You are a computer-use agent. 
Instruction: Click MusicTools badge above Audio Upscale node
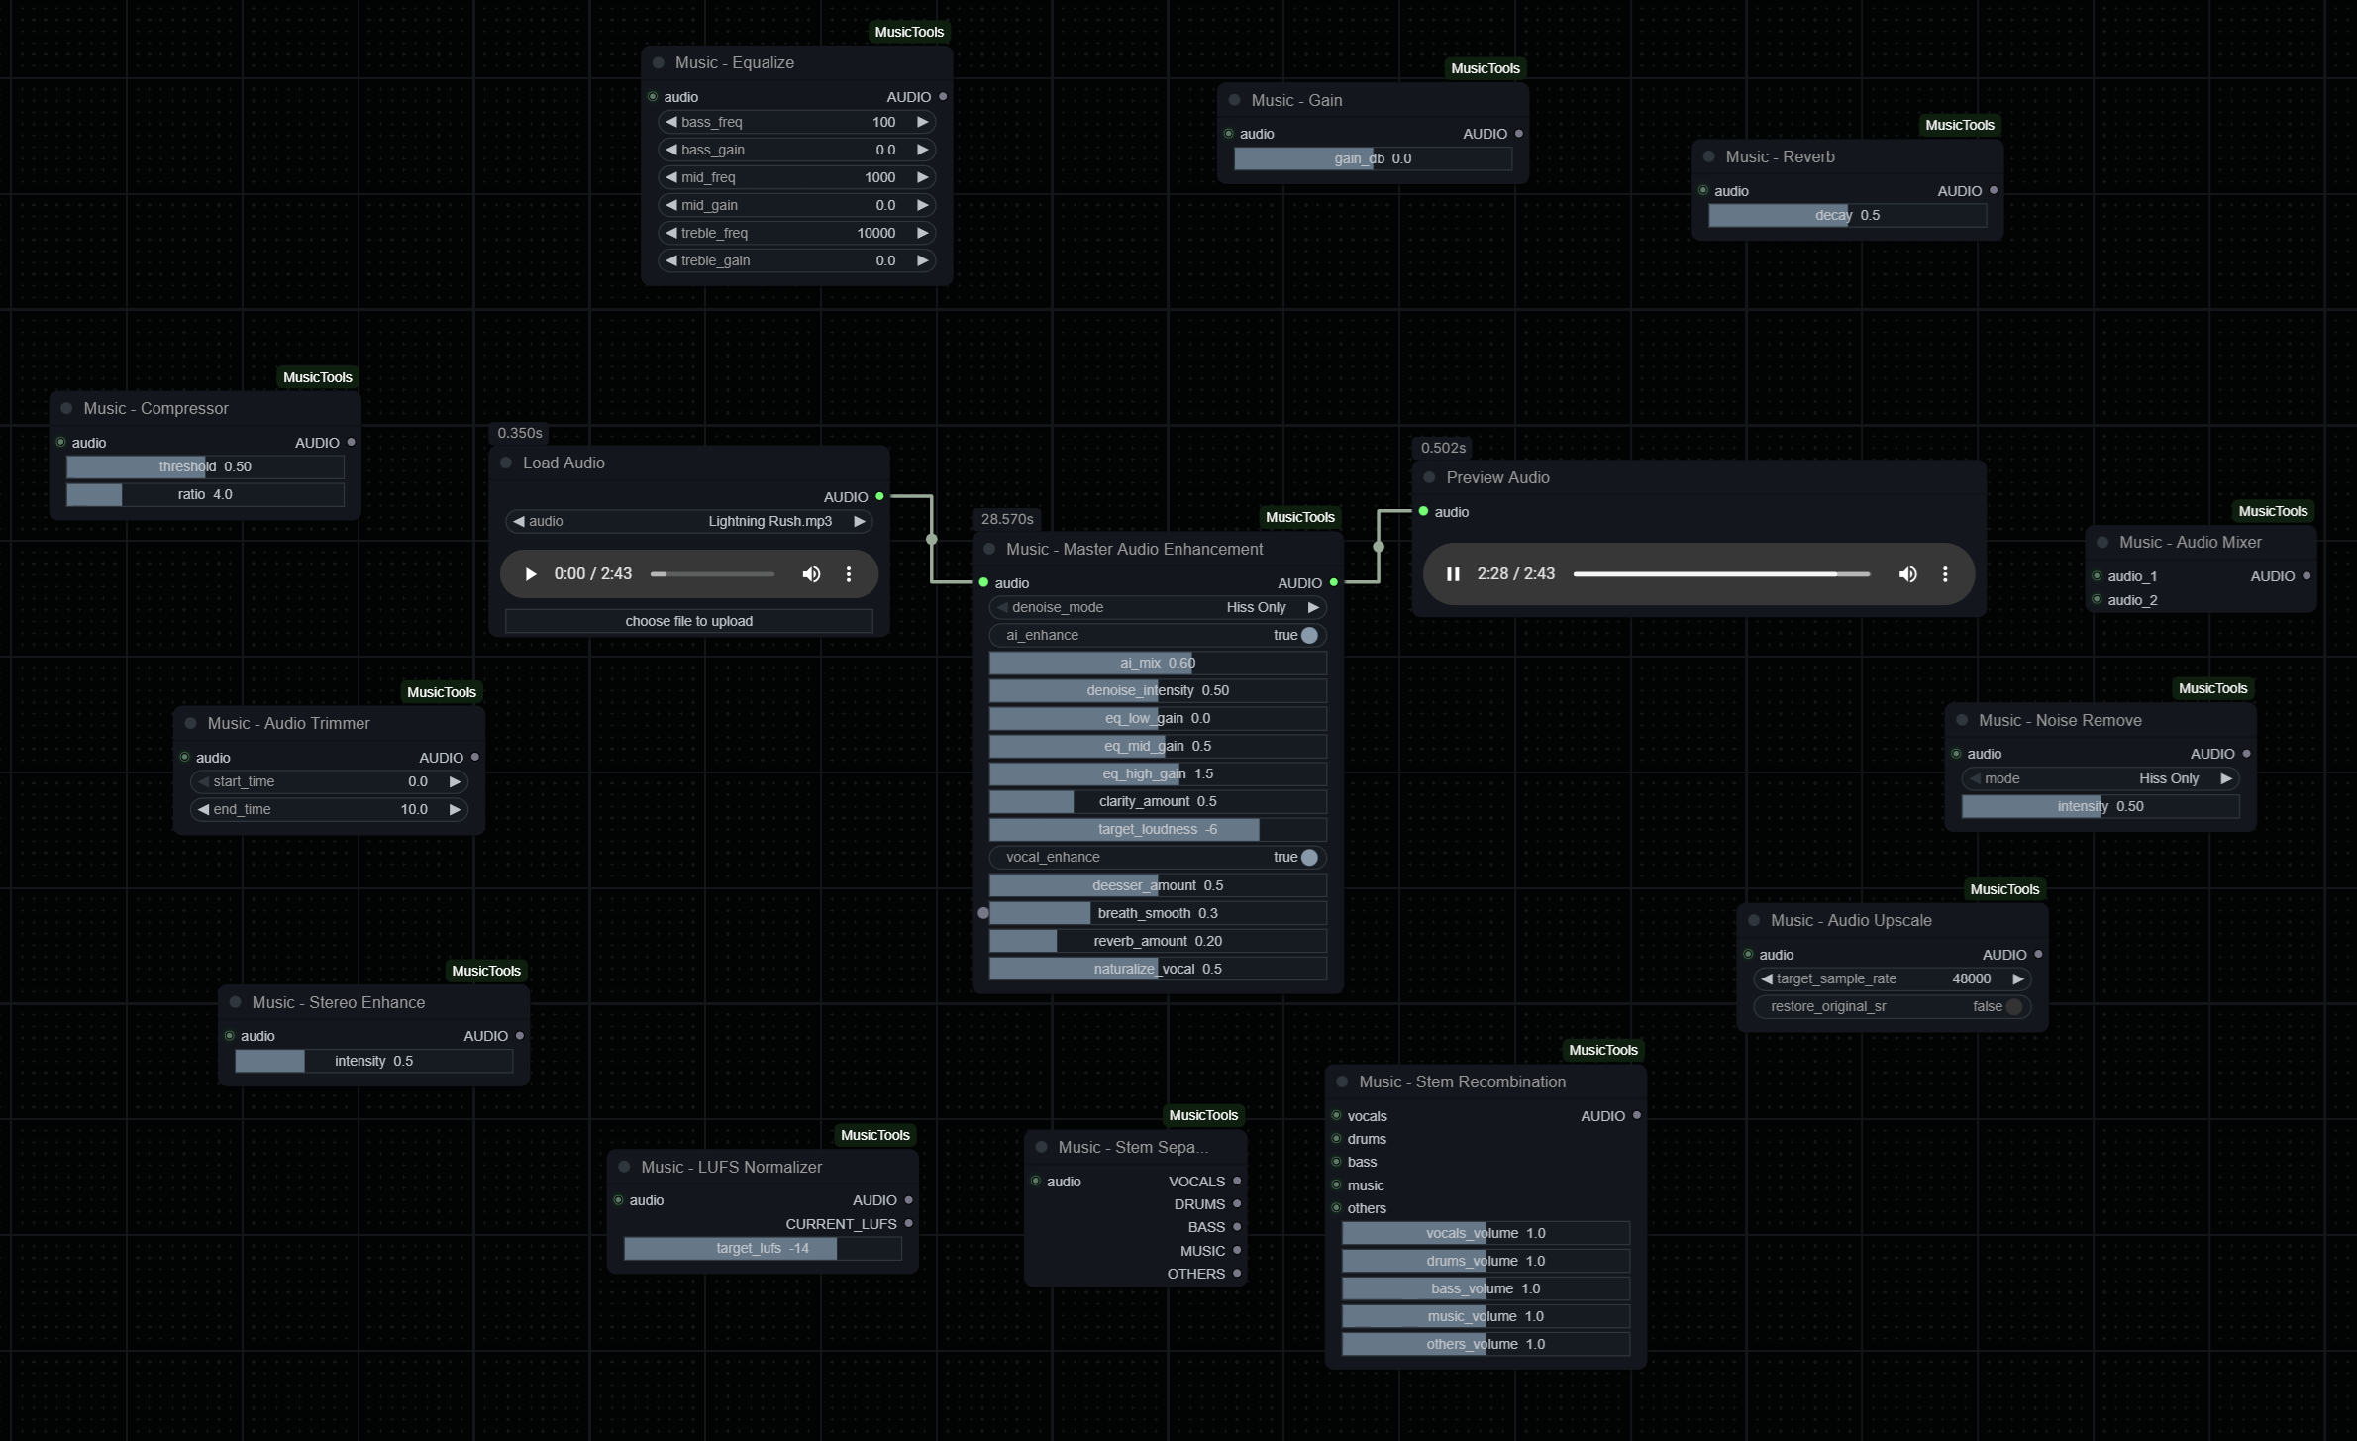[2004, 889]
